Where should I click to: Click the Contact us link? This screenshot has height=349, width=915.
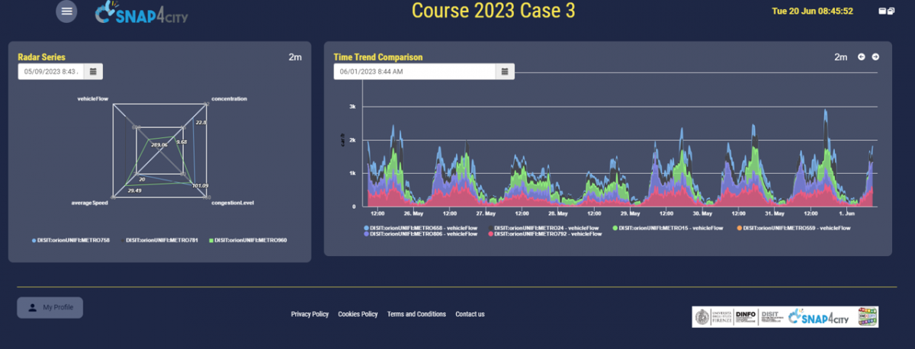470,314
